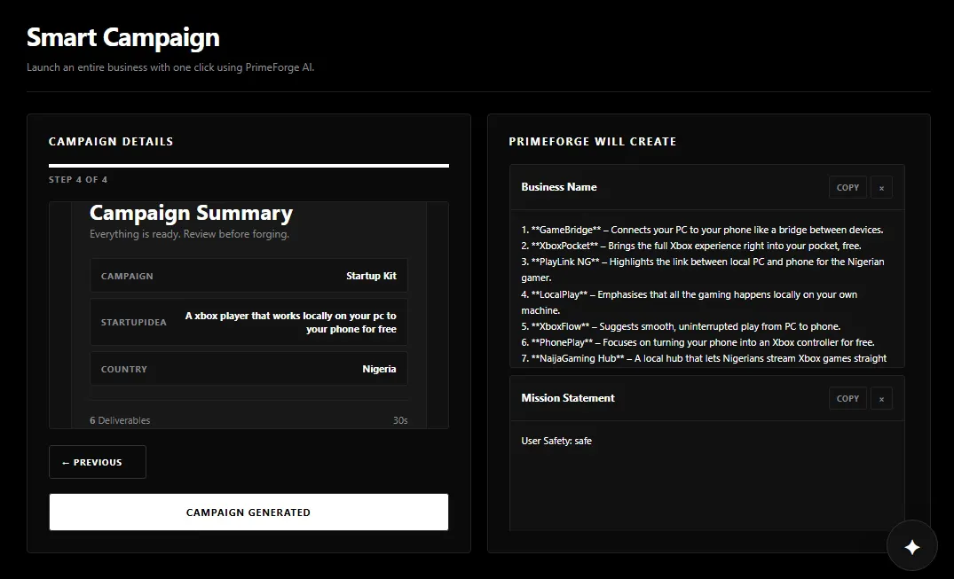Screen dimensions: 954x579
Task: Copy the Mission Statement text
Action: pyautogui.click(x=848, y=398)
